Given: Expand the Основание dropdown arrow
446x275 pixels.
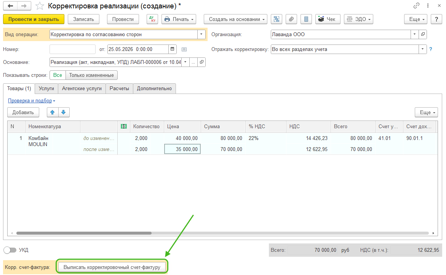Looking at the screenshot, I should (185, 62).
